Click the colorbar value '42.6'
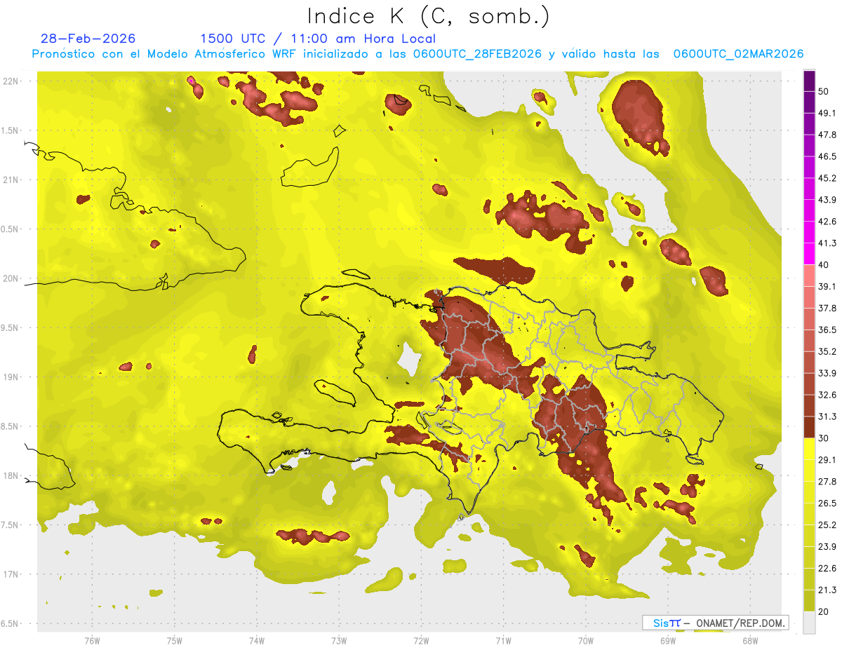842x650 pixels. click(827, 222)
